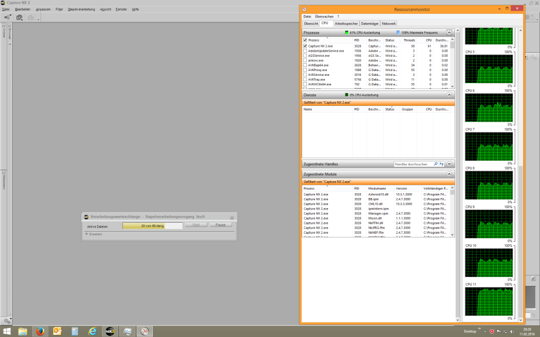Click the print icon in Capture NX toolbar
The width and height of the screenshot is (540, 337).
31,17
